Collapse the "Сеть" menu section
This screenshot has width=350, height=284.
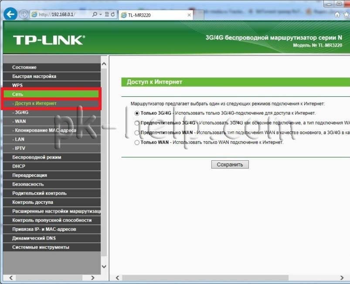51,94
